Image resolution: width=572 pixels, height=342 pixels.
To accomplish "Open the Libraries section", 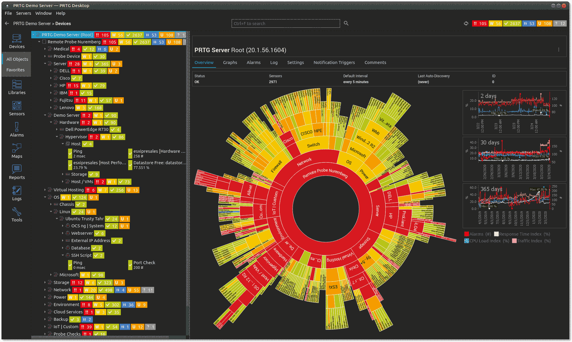I will coord(17,88).
